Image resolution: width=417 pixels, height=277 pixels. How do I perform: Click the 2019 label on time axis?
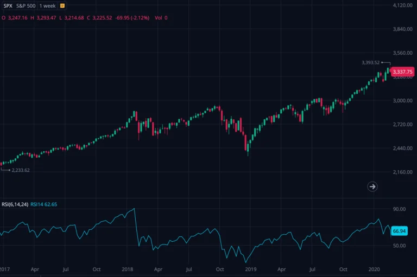(x=251, y=269)
